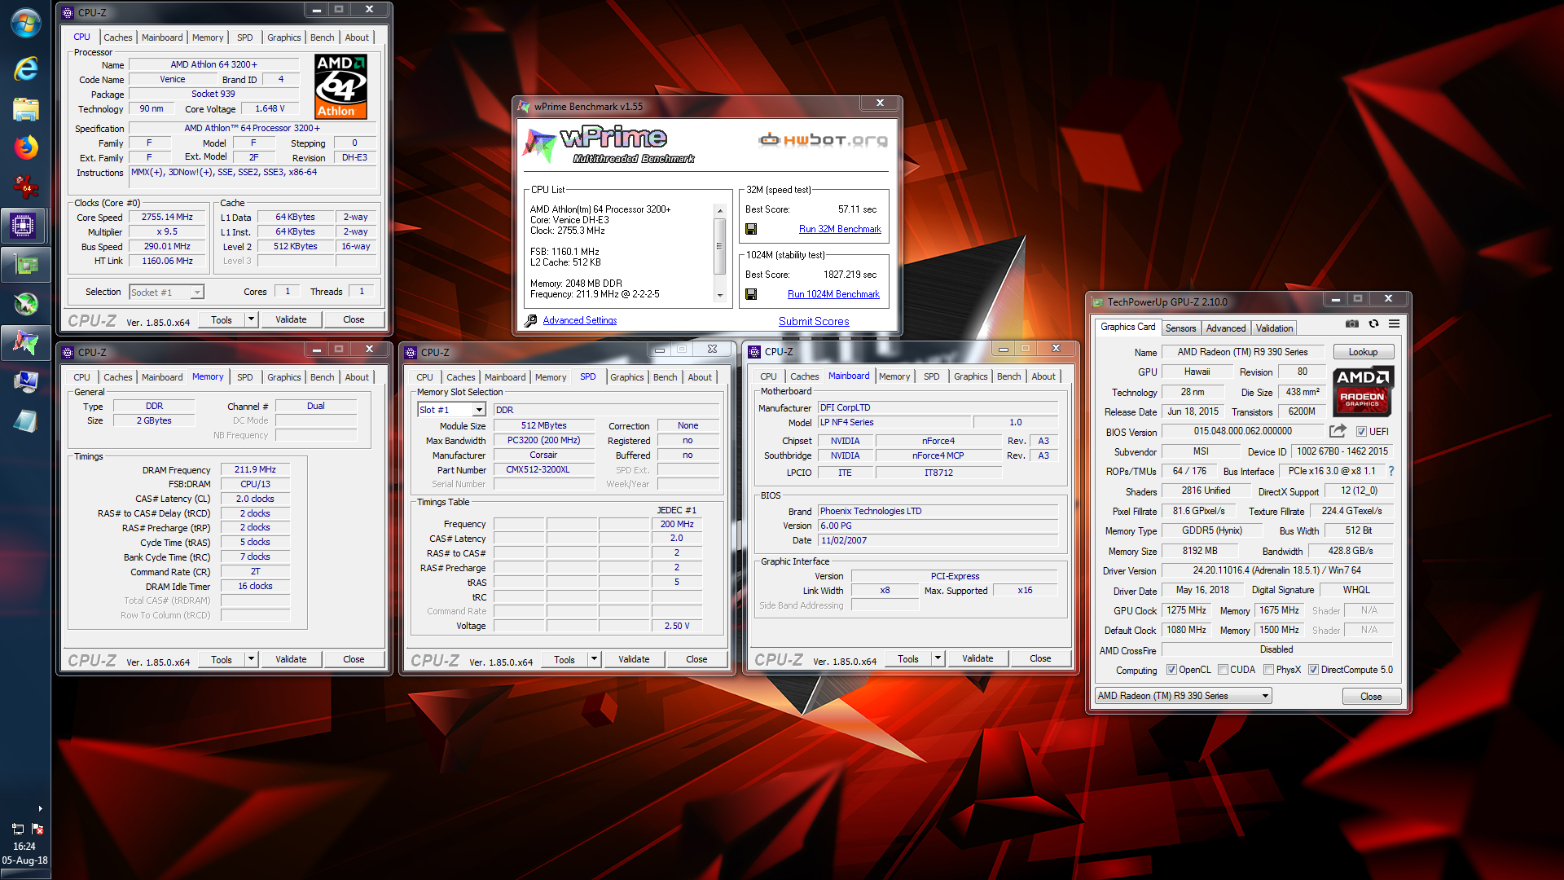
Task: Click the CPU-Z Core Speed value 2755.14 MHz
Action: point(167,217)
